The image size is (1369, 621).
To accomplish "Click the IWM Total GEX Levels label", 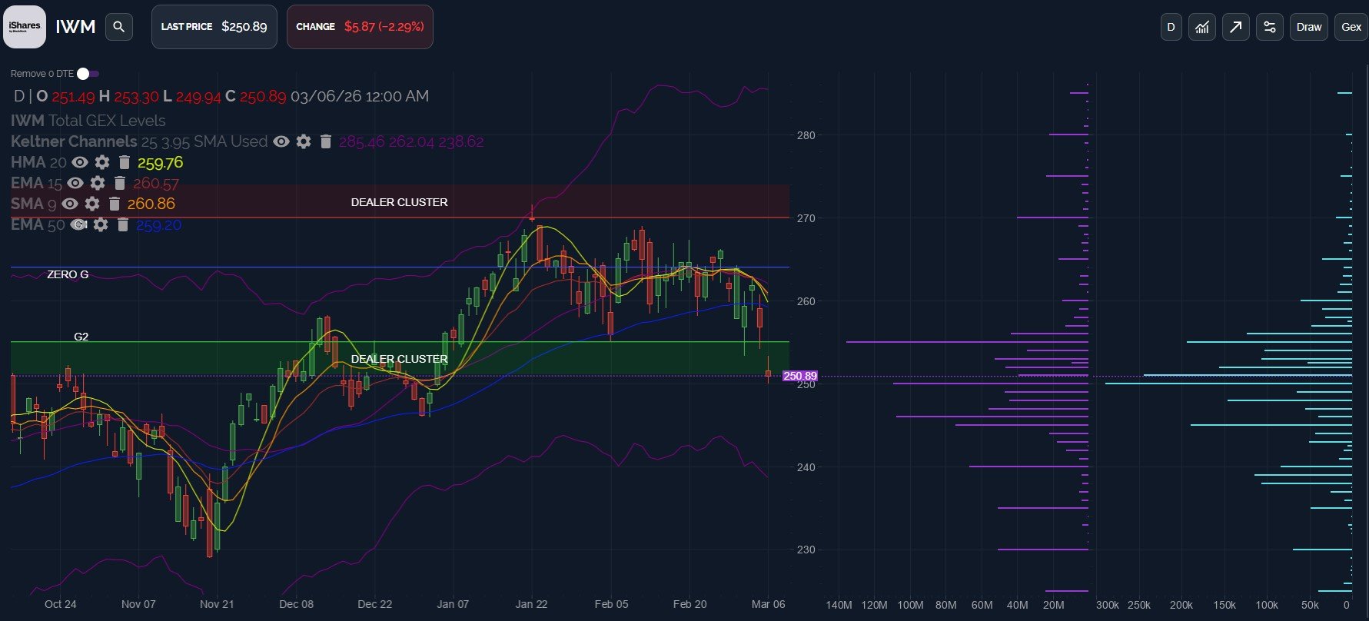I will (88, 121).
